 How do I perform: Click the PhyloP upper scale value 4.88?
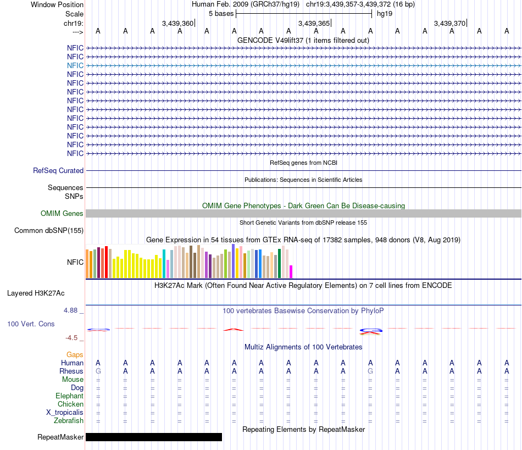[x=70, y=310]
